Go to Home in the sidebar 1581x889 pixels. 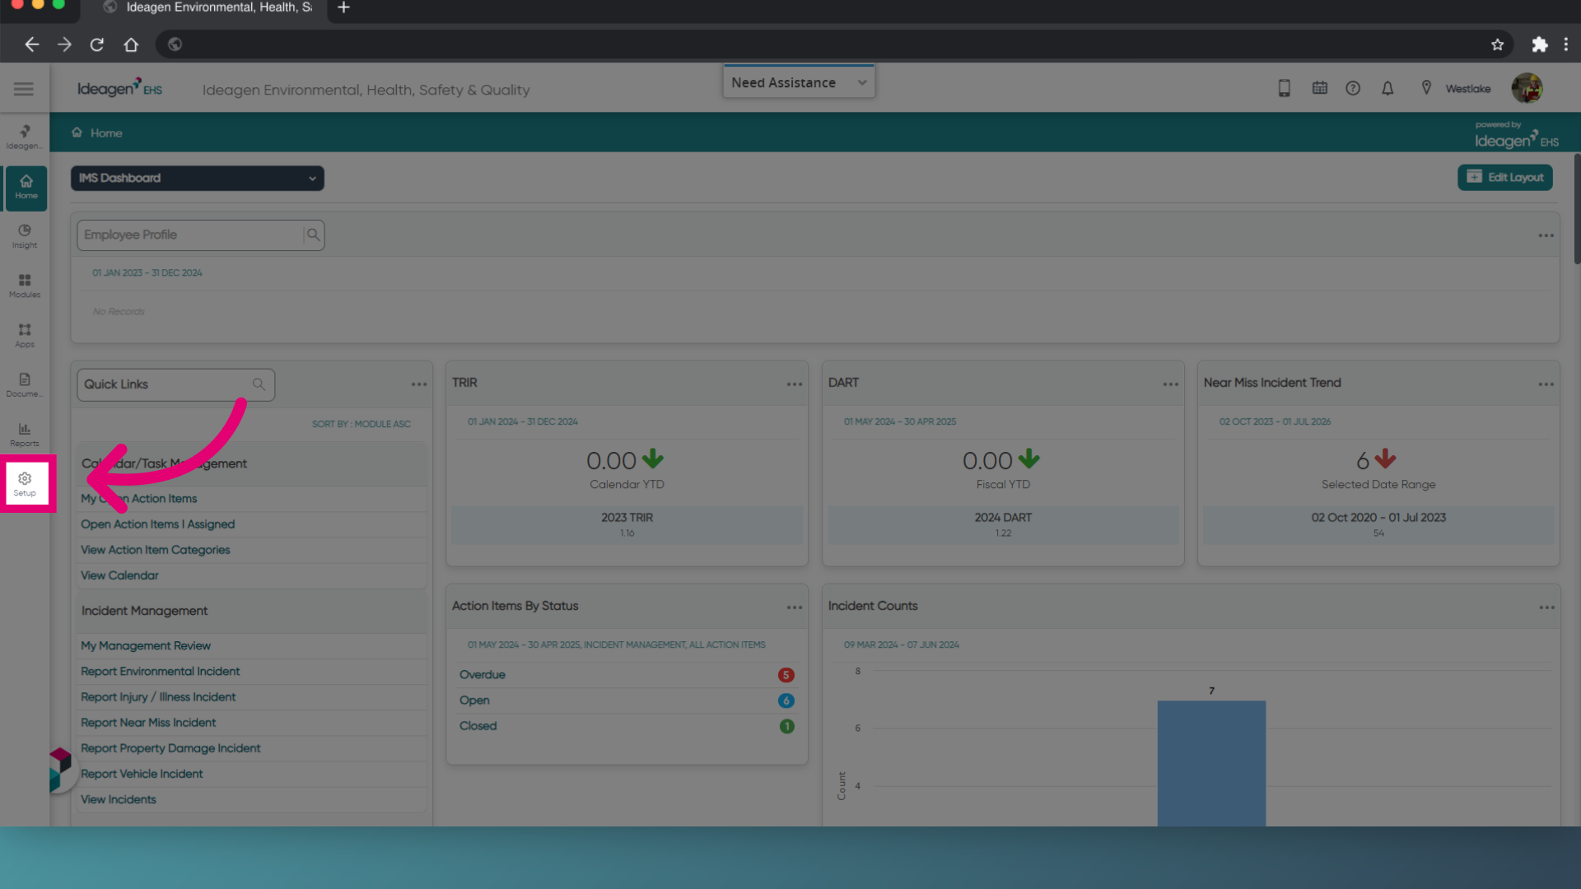tap(26, 188)
